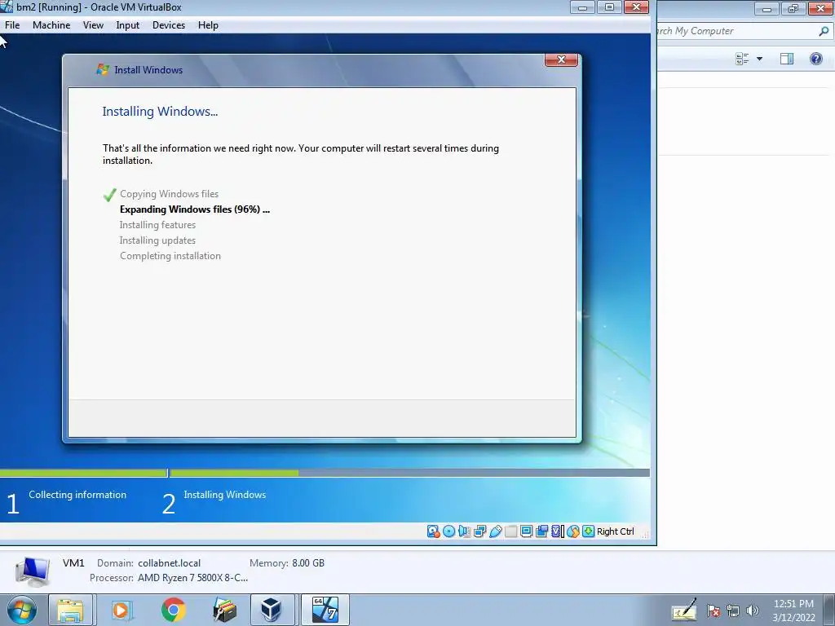Click the Installing features step
The height and width of the screenshot is (626, 835).
point(157,225)
